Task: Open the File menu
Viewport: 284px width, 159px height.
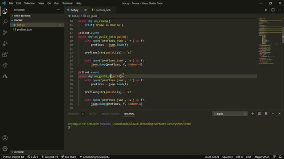Action: (11, 3)
